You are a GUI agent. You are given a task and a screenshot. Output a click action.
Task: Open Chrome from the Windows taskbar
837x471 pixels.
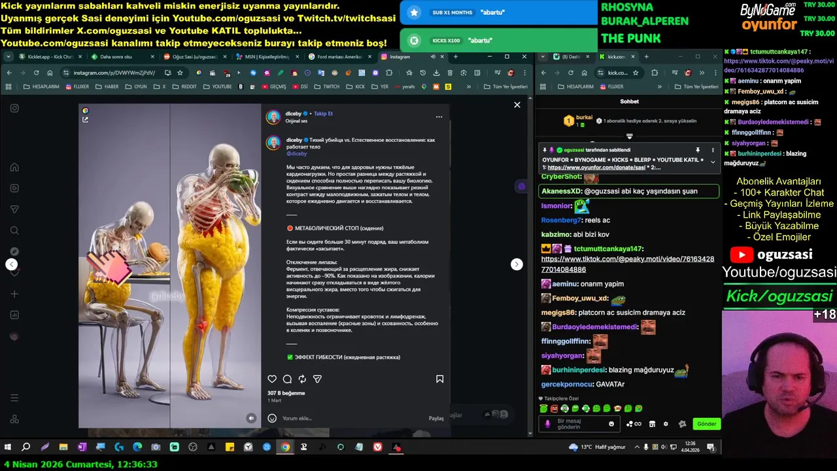(x=285, y=447)
